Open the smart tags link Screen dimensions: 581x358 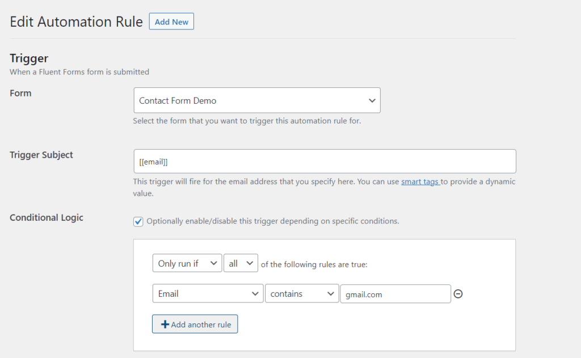[420, 181]
